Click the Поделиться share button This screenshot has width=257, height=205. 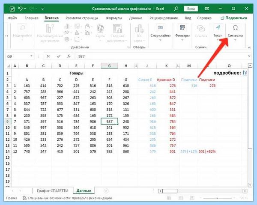click(x=234, y=18)
